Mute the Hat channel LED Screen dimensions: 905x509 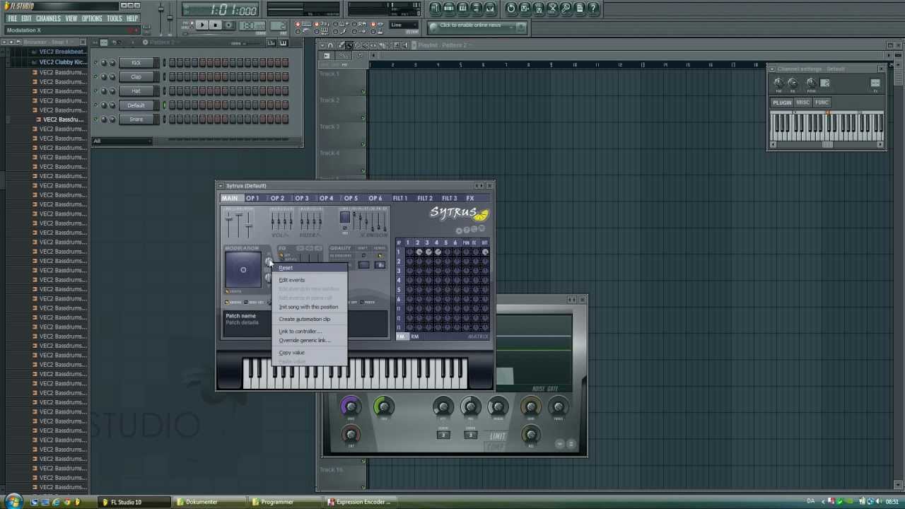(95, 91)
